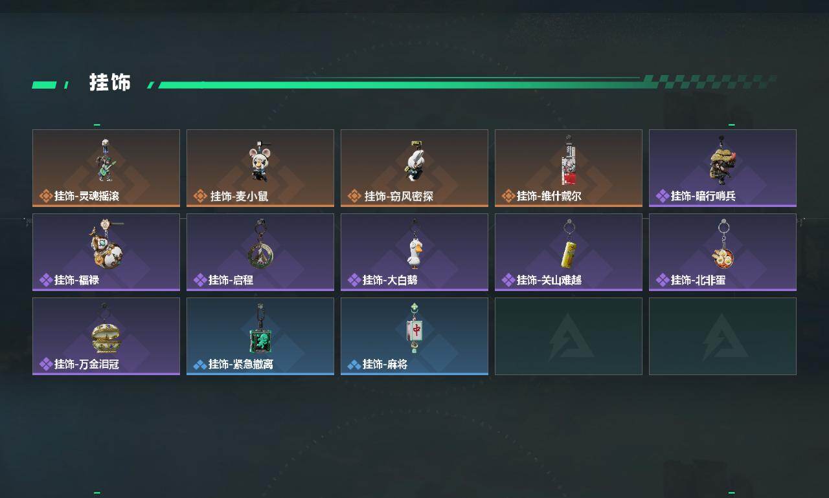Select the 关山难越 yellow tag charm icon
Screen dimensions: 829x498
point(569,245)
